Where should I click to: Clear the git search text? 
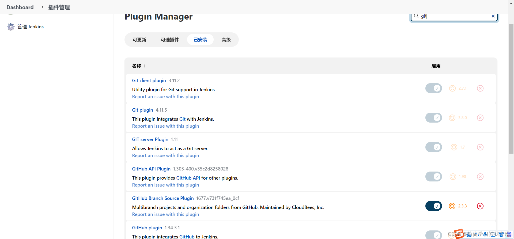493,16
